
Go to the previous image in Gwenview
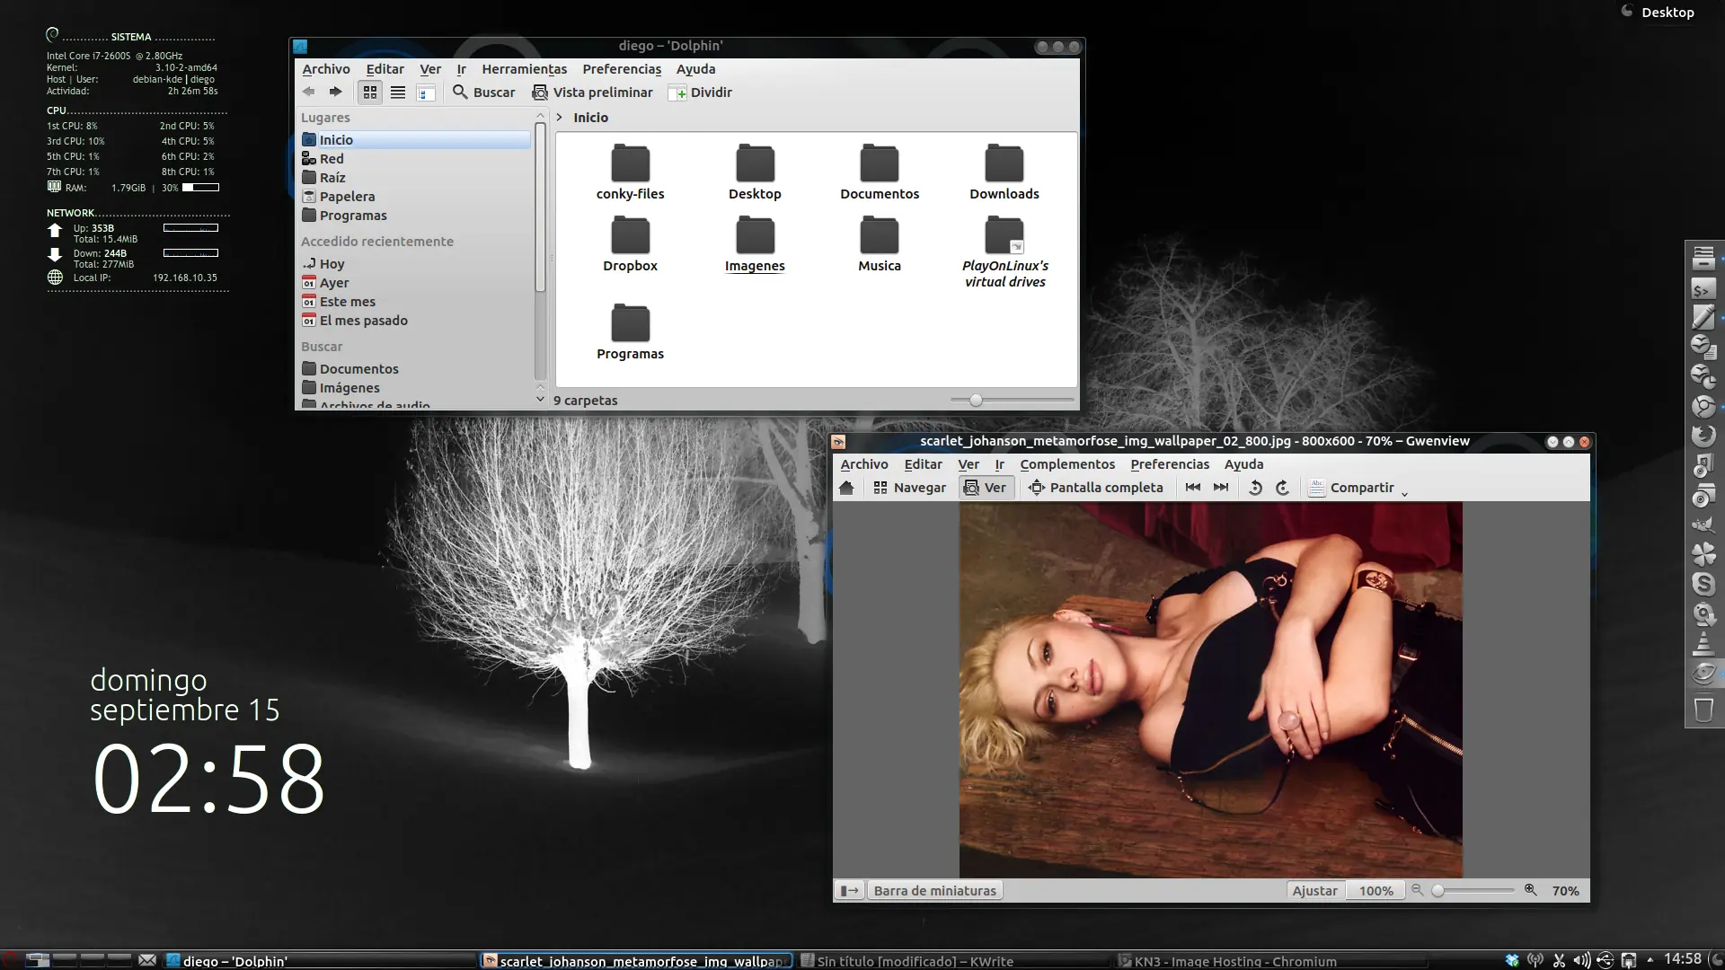tap(1193, 488)
